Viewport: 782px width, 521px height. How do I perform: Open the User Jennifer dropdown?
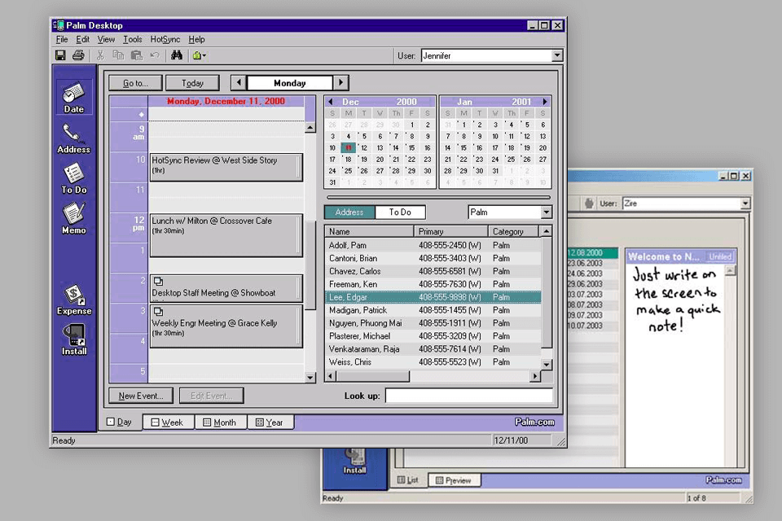[x=556, y=56]
